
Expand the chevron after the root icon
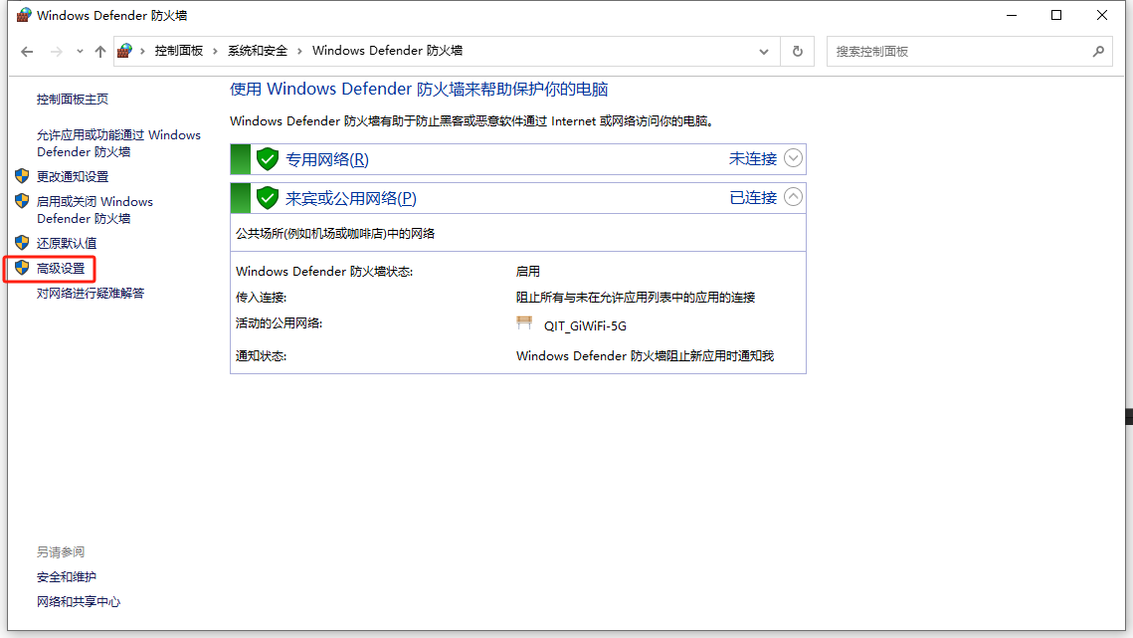[x=142, y=51]
